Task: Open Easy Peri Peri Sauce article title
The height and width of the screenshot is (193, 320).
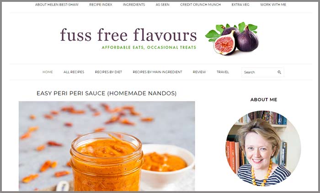Action: pos(107,93)
